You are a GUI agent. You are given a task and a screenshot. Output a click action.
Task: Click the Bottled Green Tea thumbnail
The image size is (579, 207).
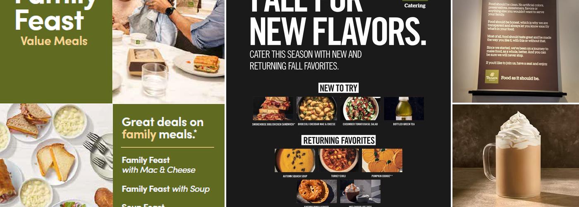pyautogui.click(x=404, y=108)
